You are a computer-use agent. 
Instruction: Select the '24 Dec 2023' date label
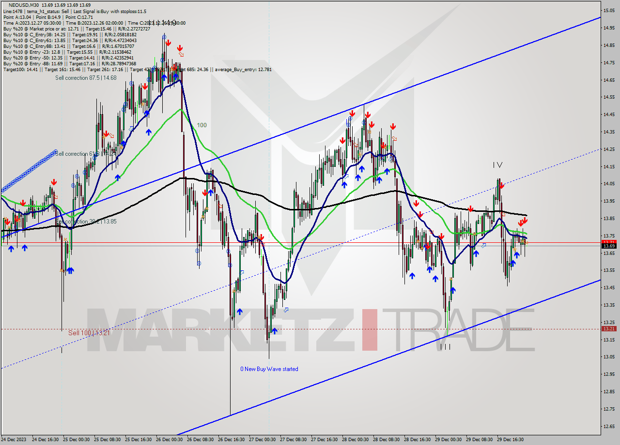(13, 440)
